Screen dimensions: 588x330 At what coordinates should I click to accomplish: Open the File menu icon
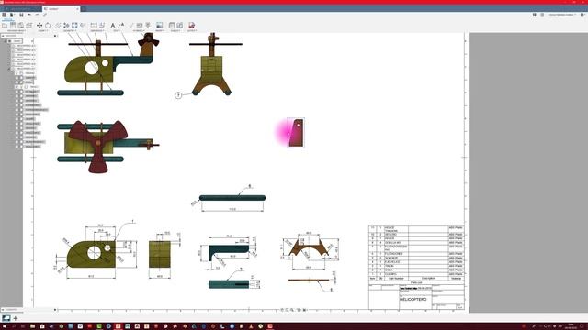(12, 15)
